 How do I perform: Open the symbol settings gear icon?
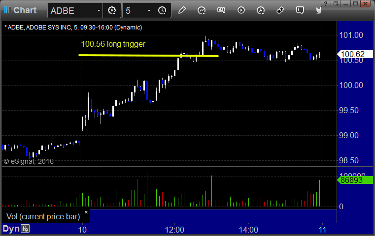click(x=112, y=10)
